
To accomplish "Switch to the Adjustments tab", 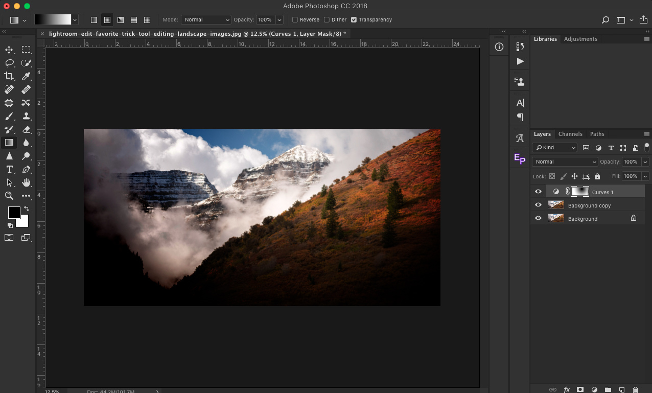I will tap(580, 39).
